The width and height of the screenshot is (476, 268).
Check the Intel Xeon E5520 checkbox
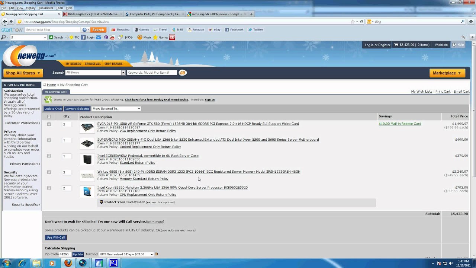click(49, 188)
